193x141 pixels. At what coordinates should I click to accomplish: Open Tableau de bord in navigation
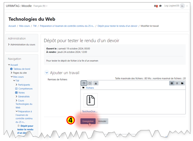22,69
